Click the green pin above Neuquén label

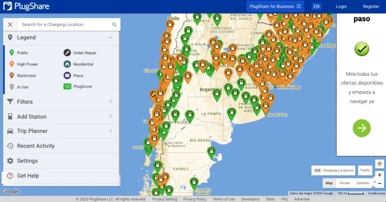point(175,115)
